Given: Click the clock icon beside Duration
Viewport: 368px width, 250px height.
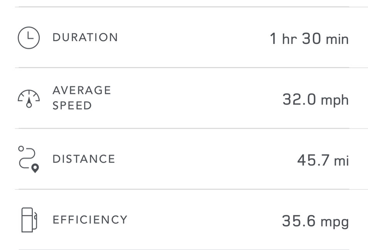Looking at the screenshot, I should click(x=29, y=38).
